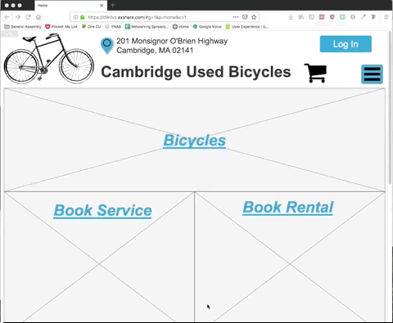393x323 pixels.
Task: Reload the page with the refresh icon
Action: coord(28,17)
